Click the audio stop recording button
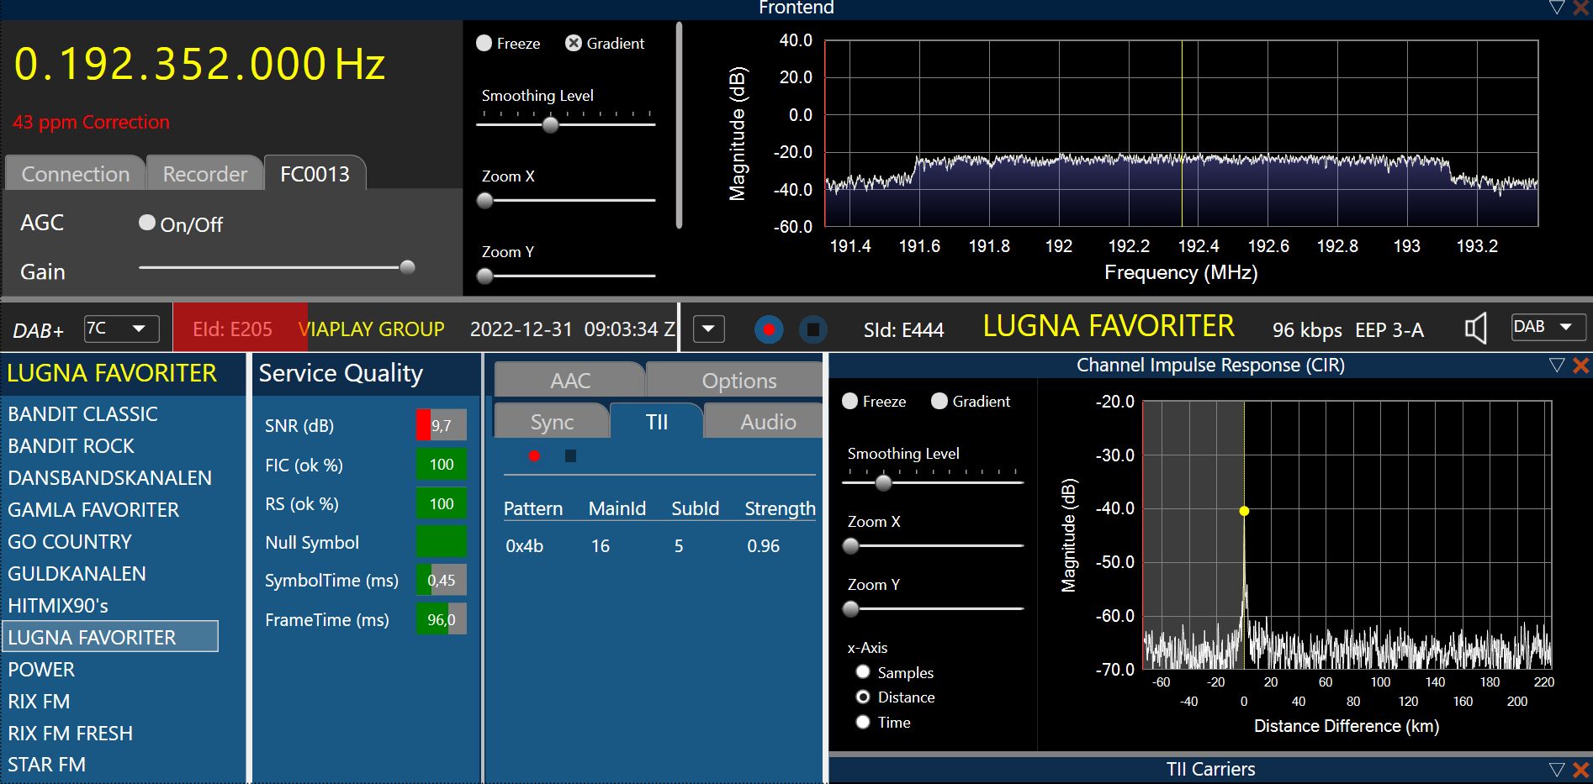 pos(812,329)
